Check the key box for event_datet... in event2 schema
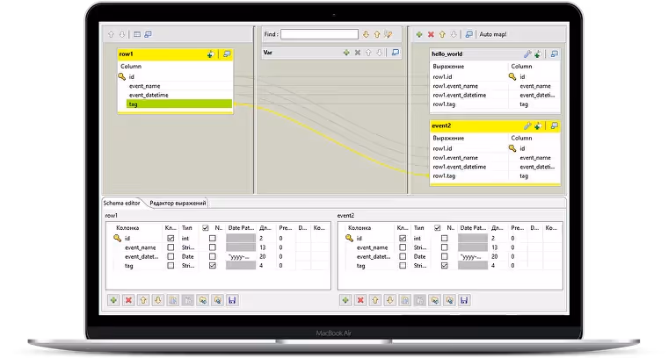 click(403, 256)
